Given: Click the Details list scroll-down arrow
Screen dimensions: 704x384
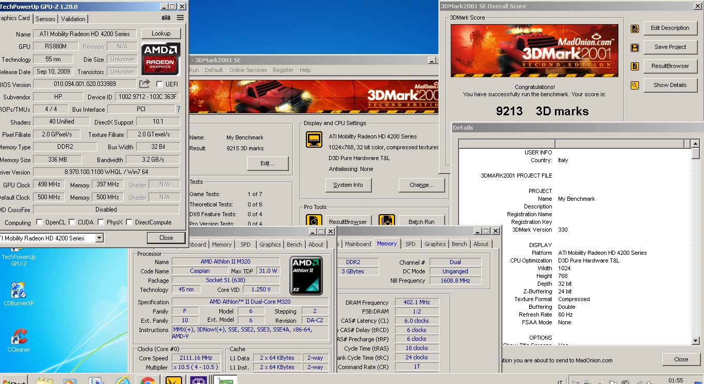Looking at the screenshot, I should click(695, 341).
